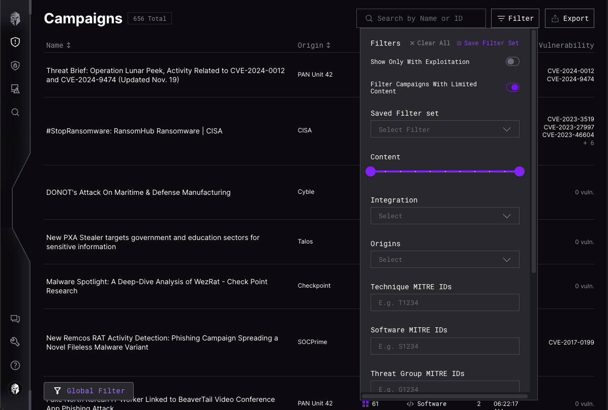Open the Origins select dropdown

click(x=445, y=259)
